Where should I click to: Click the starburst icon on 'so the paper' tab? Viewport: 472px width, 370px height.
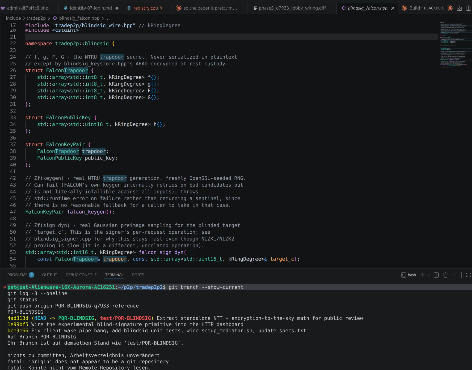click(179, 8)
